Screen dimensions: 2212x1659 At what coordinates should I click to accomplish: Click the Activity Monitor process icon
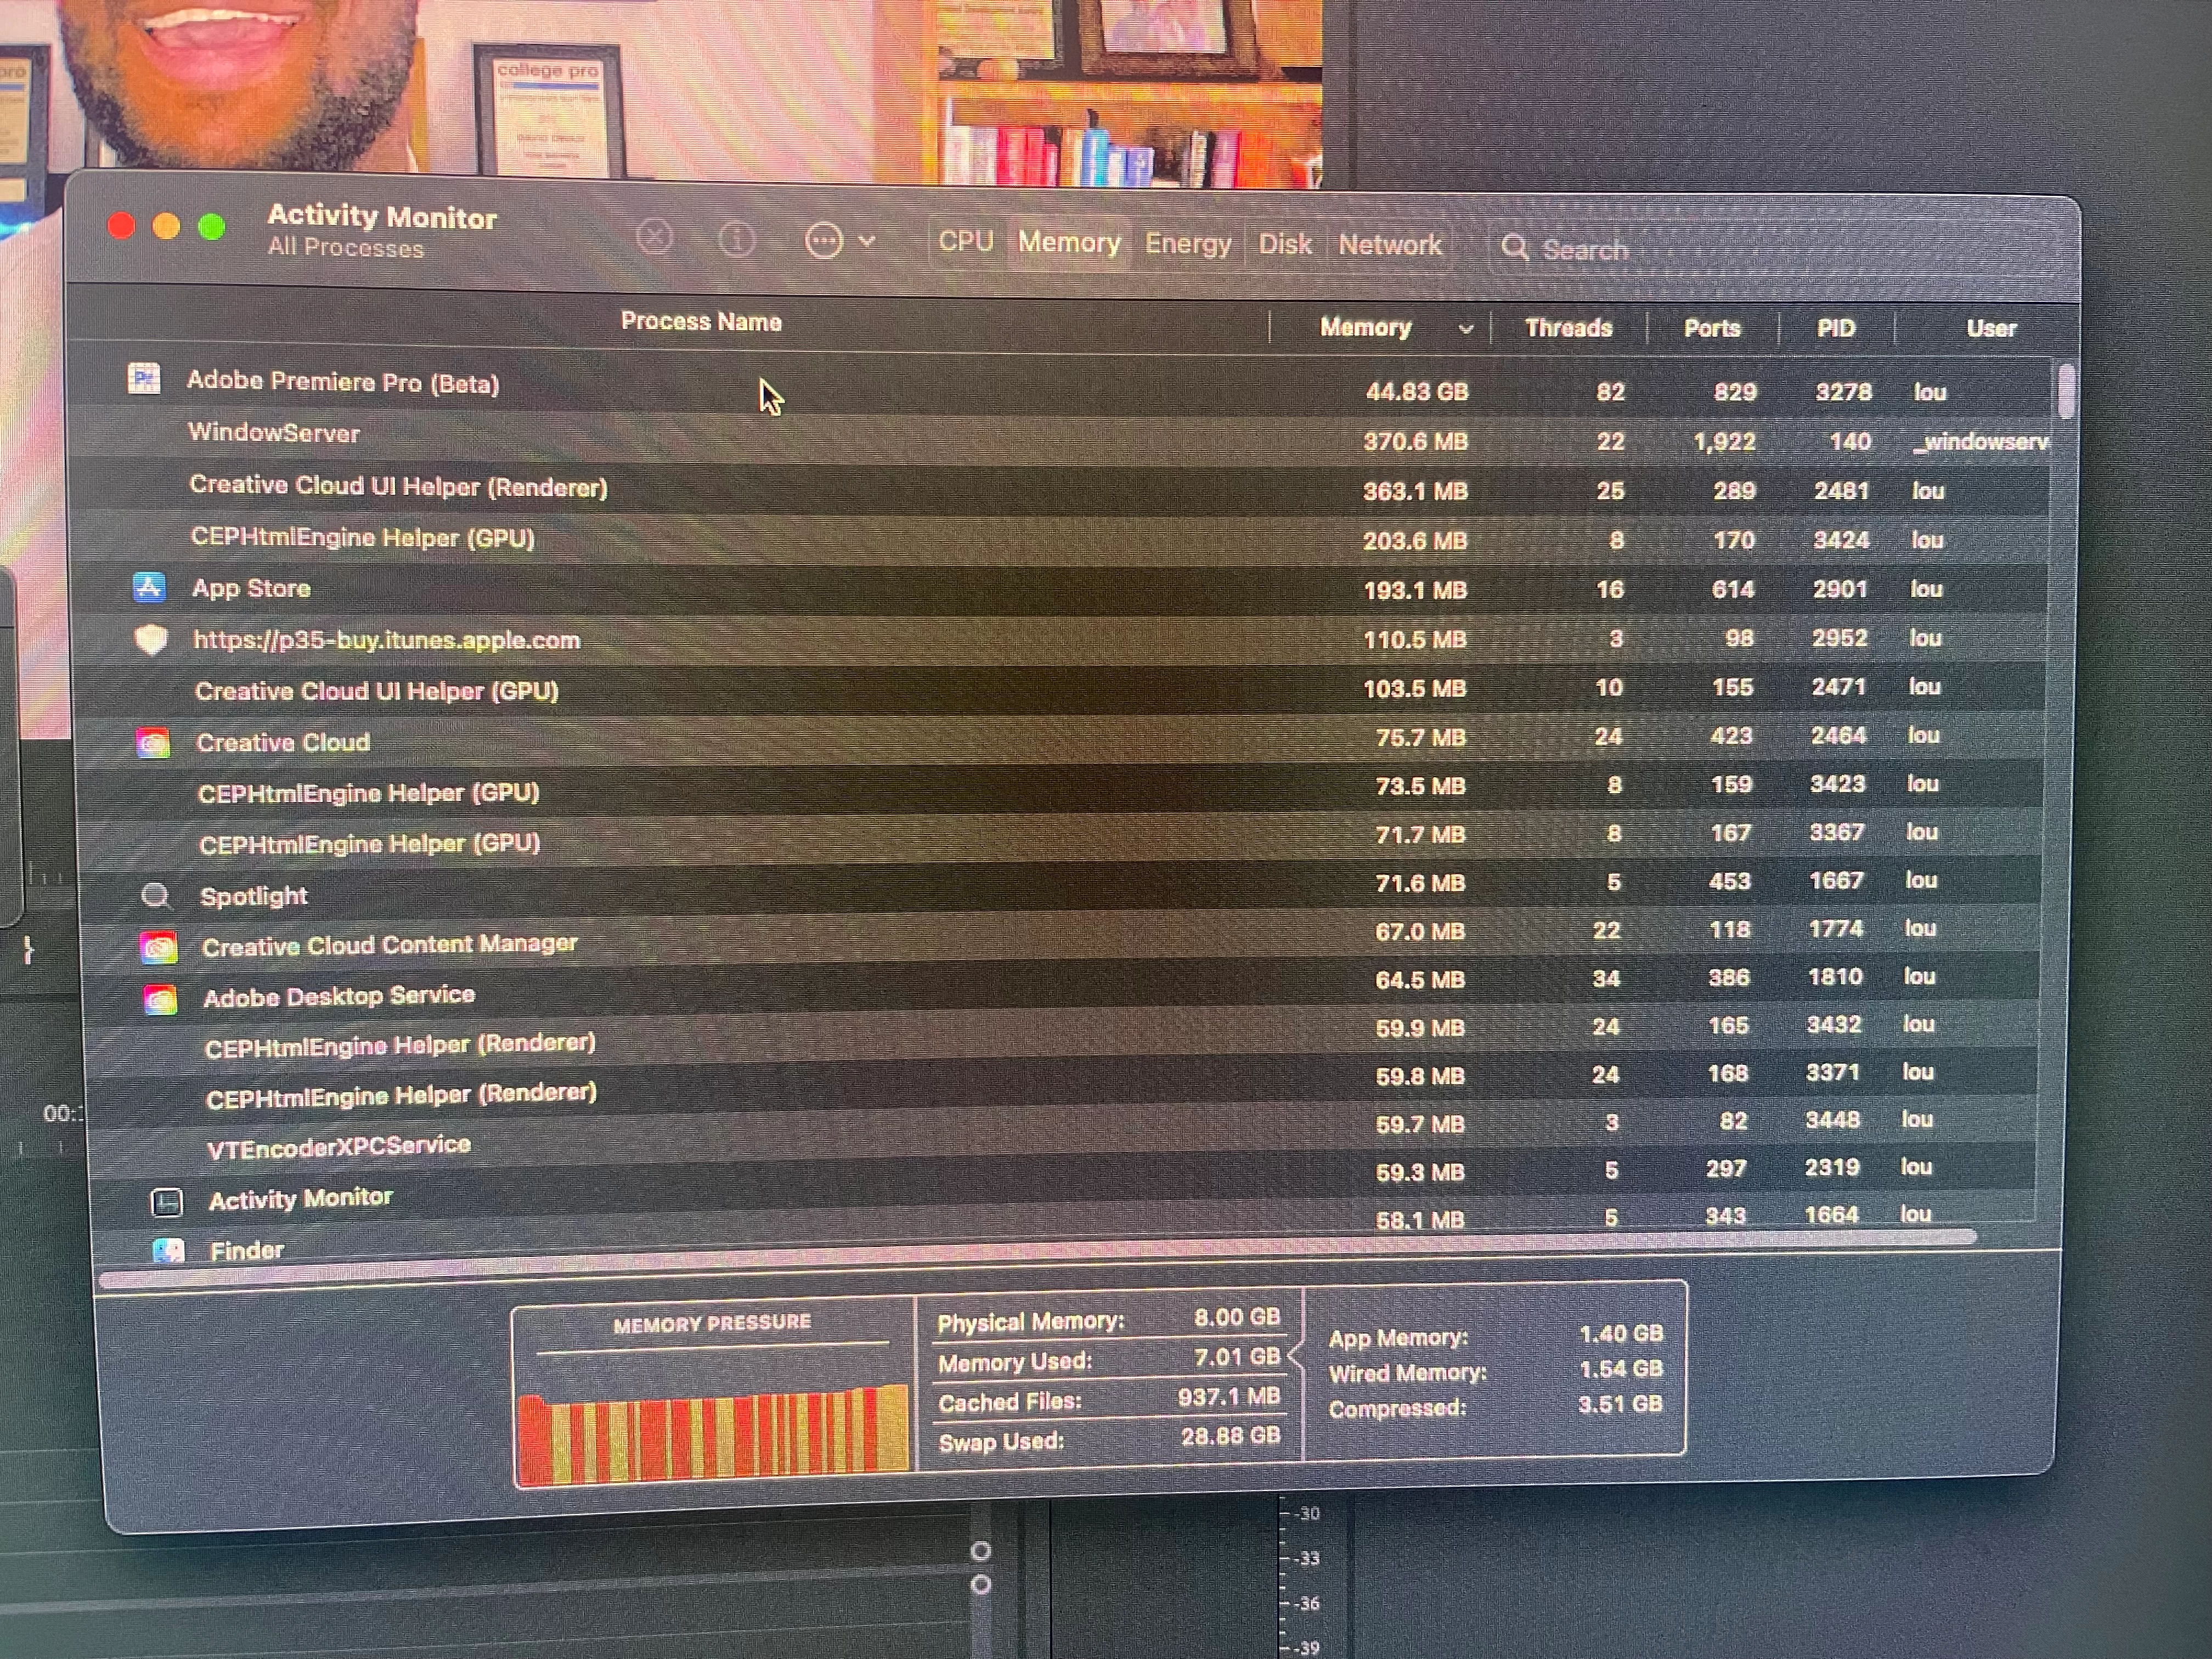point(166,1201)
